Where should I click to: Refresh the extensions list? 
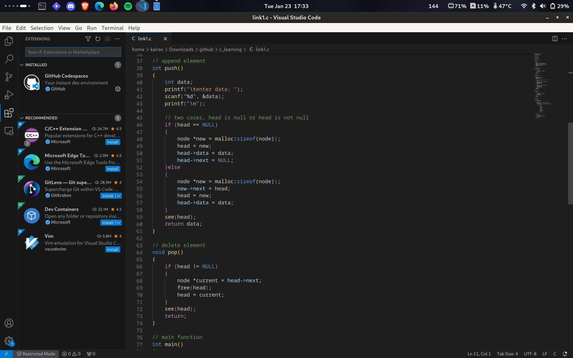(98, 39)
